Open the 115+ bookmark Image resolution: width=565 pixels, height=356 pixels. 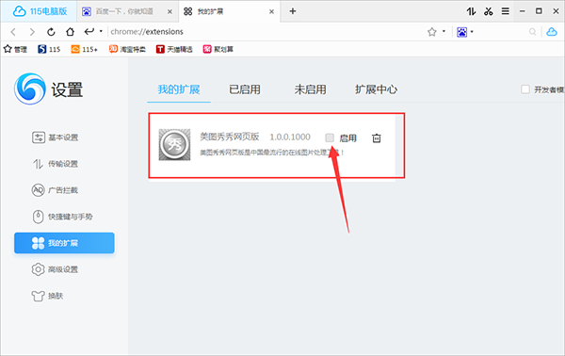(x=85, y=49)
